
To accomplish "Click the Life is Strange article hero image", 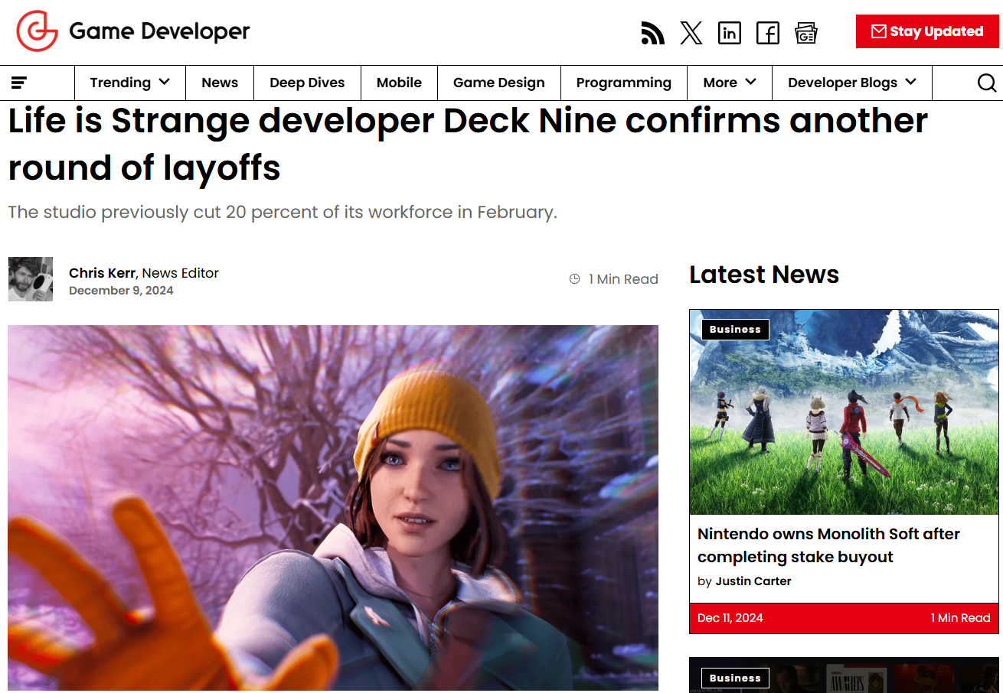I will 333,508.
